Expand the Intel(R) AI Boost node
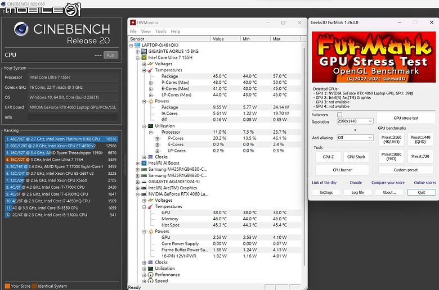439x290 pixels. 137,164
